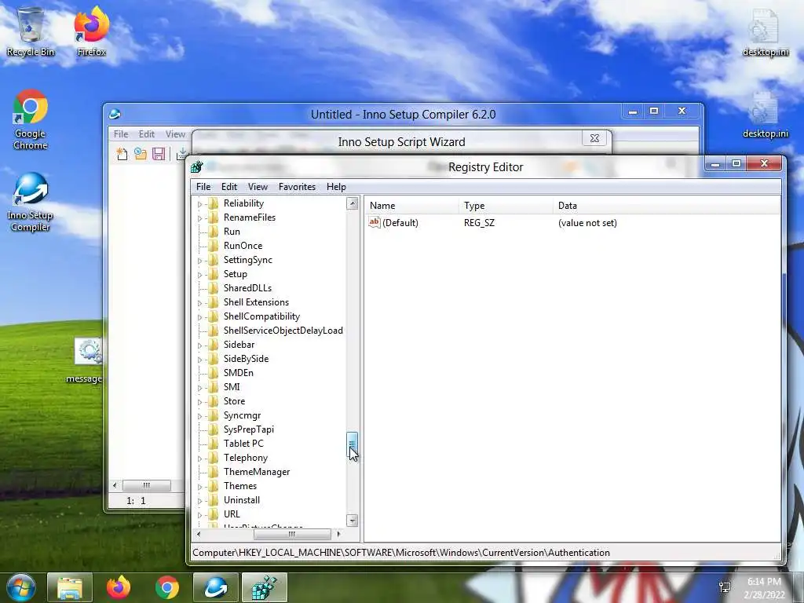Select the SMDEn folder icon
Viewport: 804px width, 603px height.
tap(214, 373)
